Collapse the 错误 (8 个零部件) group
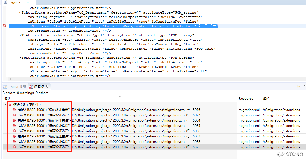This screenshot has width=306, height=159. click(x=5, y=104)
